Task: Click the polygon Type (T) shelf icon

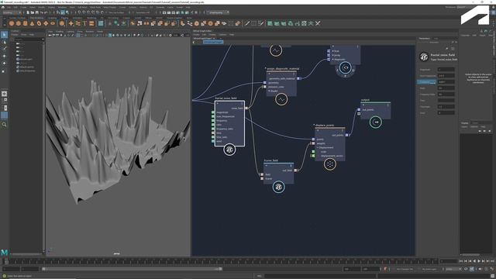Action: (84, 23)
